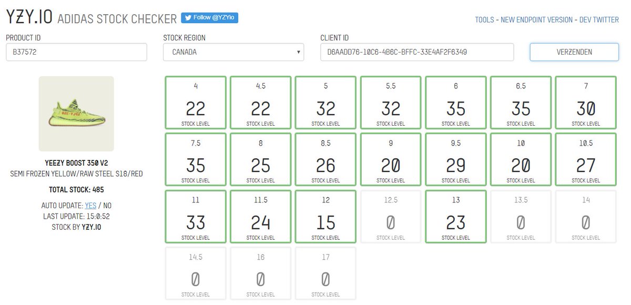Select the size 8.5 stock tile
Image resolution: width=631 pixels, height=305 pixels.
click(x=326, y=159)
